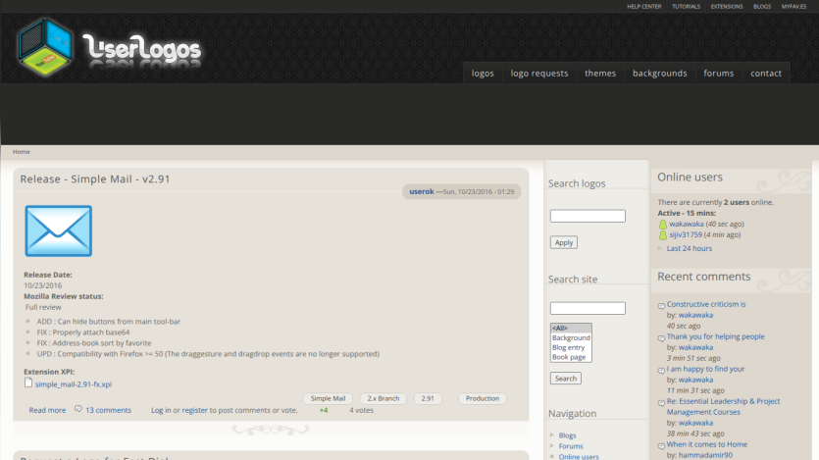Select the 2.91 version tag
Viewport: 819px width, 460px height.
coord(428,398)
